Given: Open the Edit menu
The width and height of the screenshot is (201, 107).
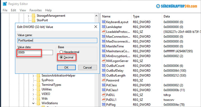Looking at the screenshot, I should pos(13,10).
